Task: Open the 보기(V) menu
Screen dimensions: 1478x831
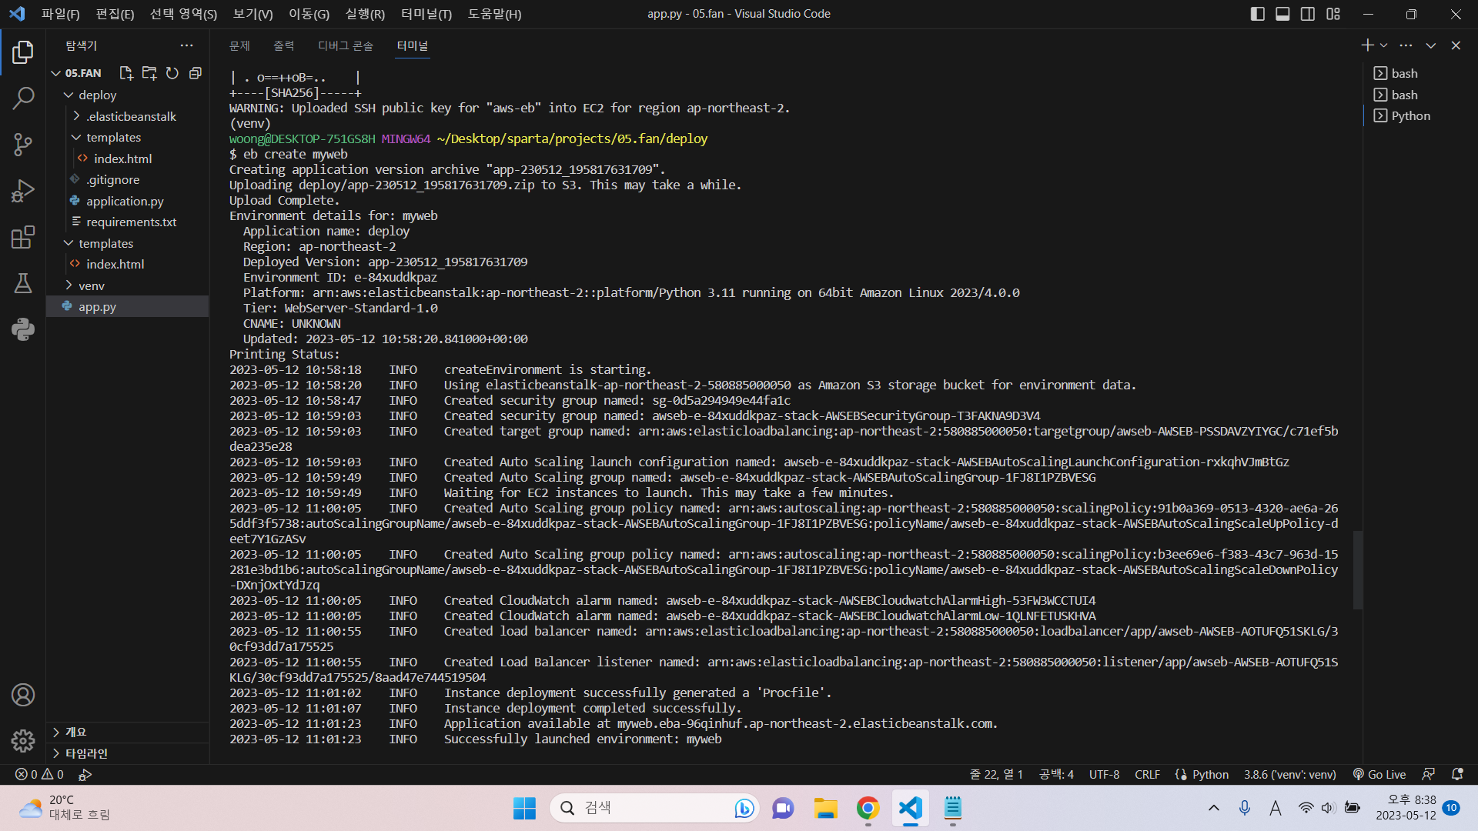Action: 252,14
